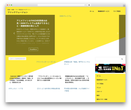This screenshot has height=110, width=131.
Task: Select アニメ in sidebar menu
Action: (99, 88)
